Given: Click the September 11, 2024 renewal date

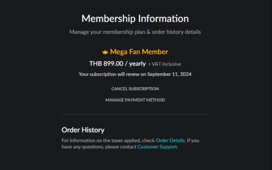Looking at the screenshot, I should (169, 74).
